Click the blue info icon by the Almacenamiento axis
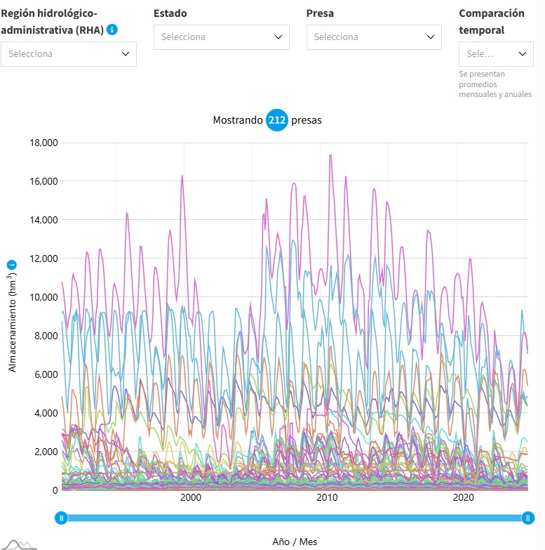 pos(11,264)
